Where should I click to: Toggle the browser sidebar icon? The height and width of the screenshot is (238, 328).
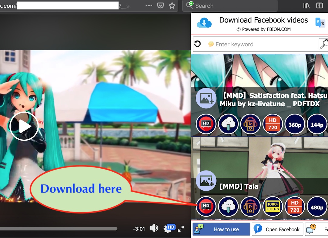pos(320,6)
